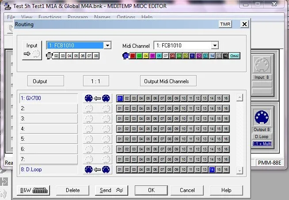Click the input DIN connector in D.Loop row
Image resolution: width=289 pixels, height=200 pixels.
coord(106,169)
